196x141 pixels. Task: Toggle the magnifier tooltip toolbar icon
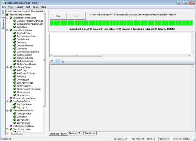[57, 62]
